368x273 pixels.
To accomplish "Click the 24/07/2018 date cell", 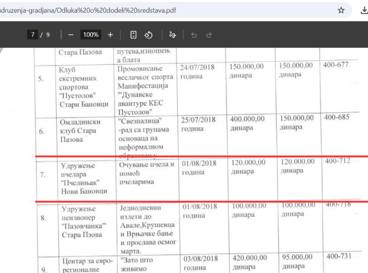I will click(x=198, y=72).
